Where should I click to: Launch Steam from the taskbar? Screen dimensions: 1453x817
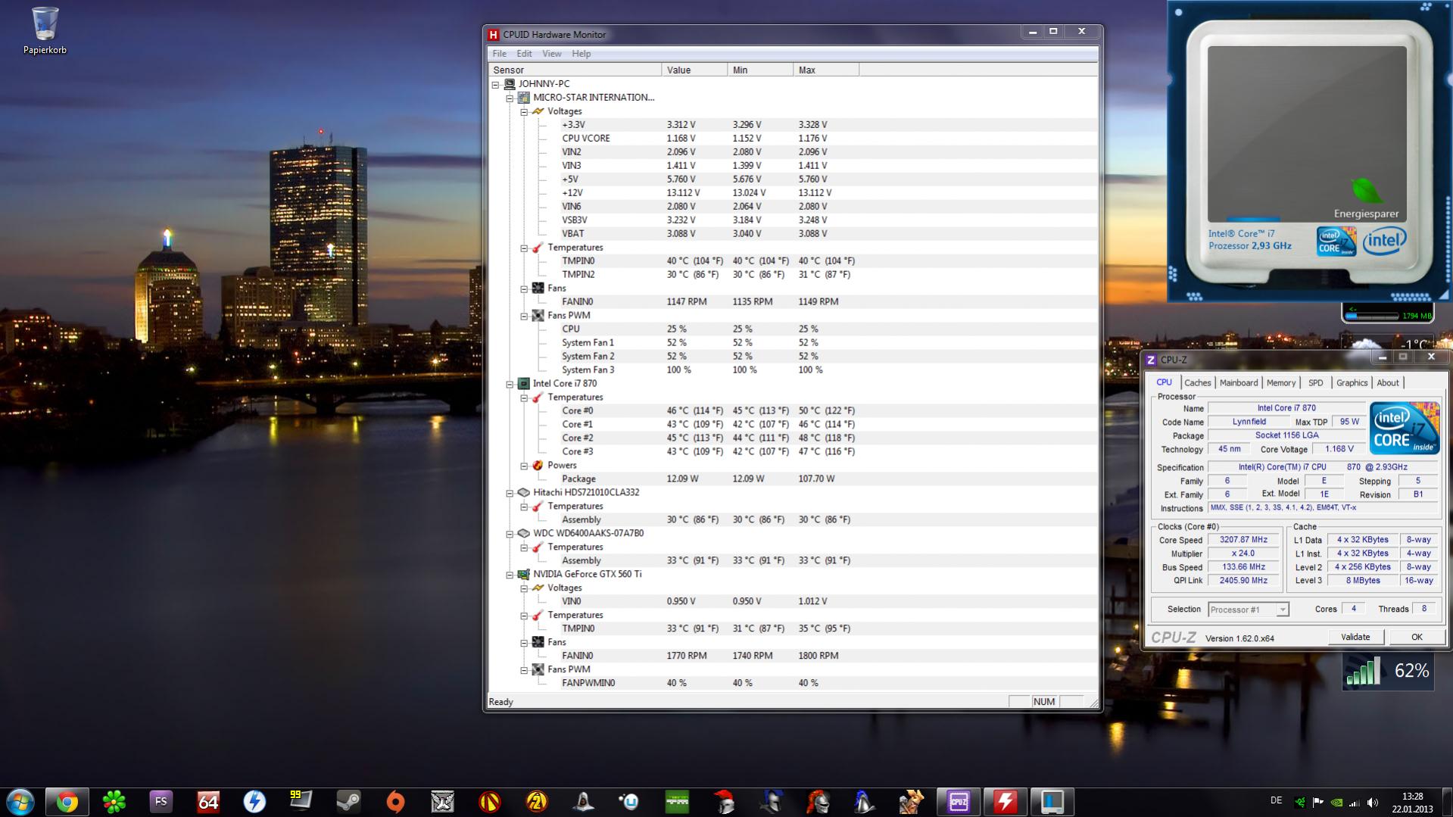pyautogui.click(x=348, y=801)
